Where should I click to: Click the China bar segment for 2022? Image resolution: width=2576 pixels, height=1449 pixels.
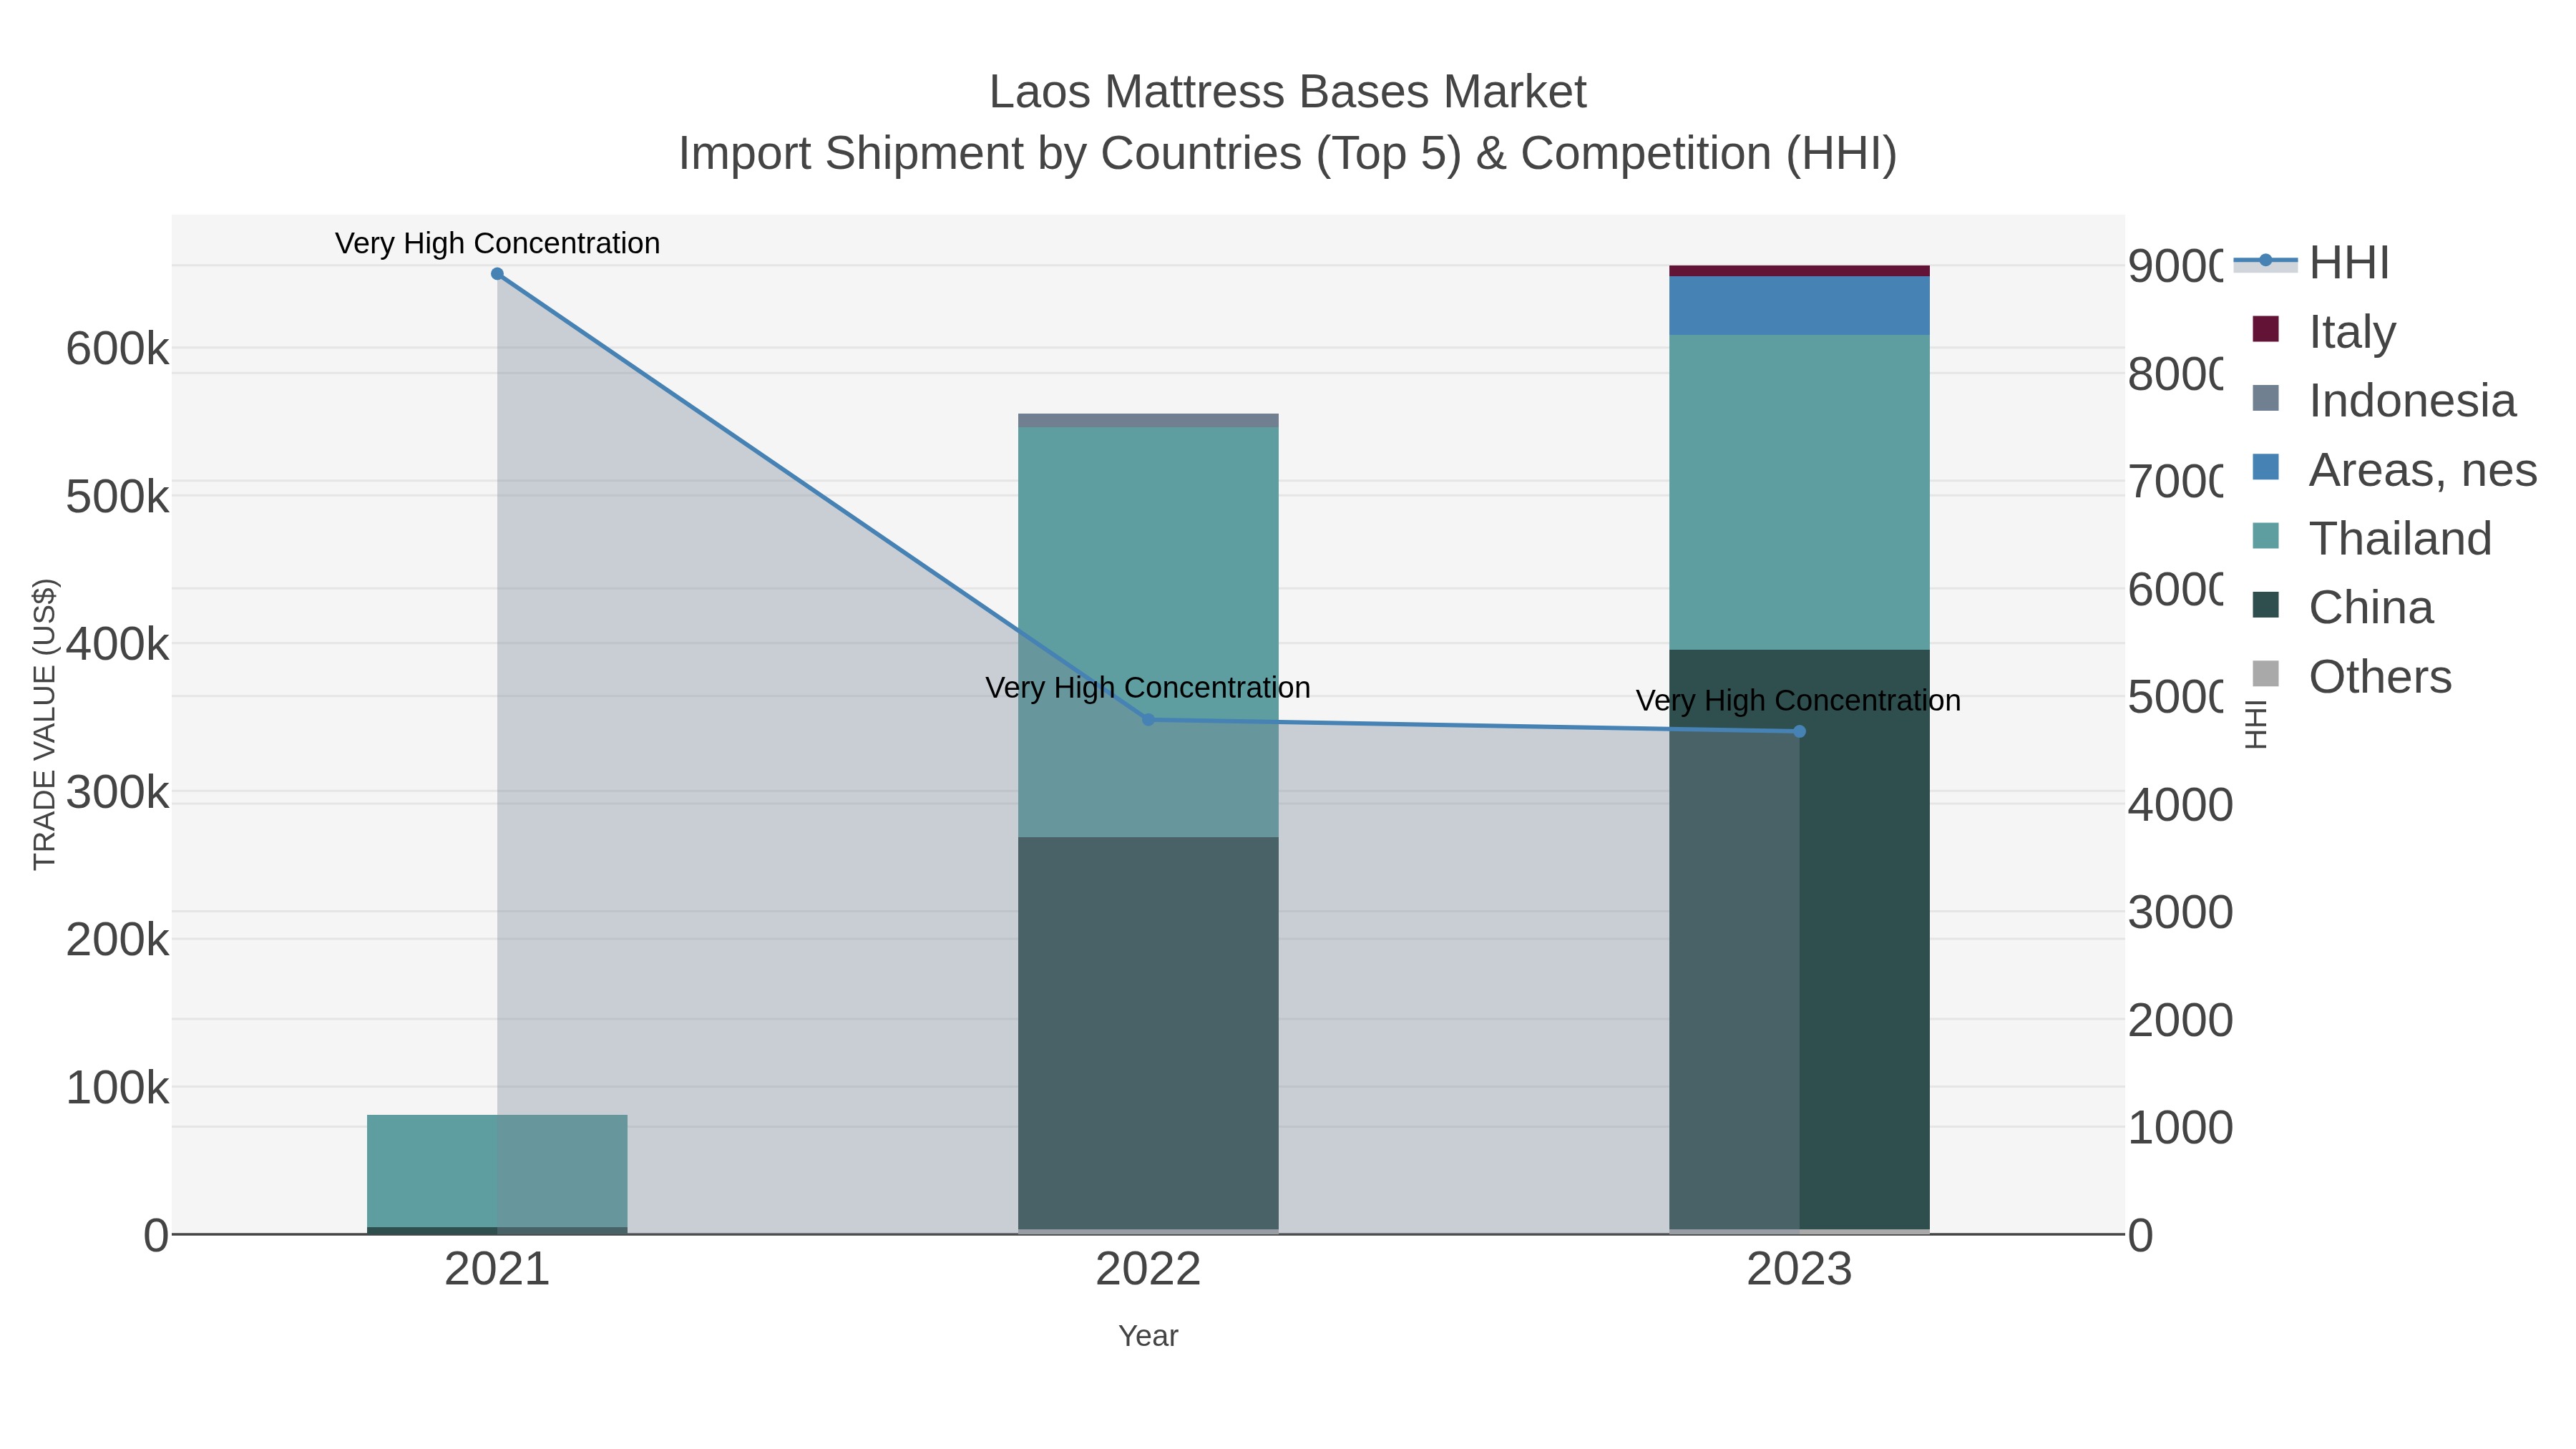1148,1033
